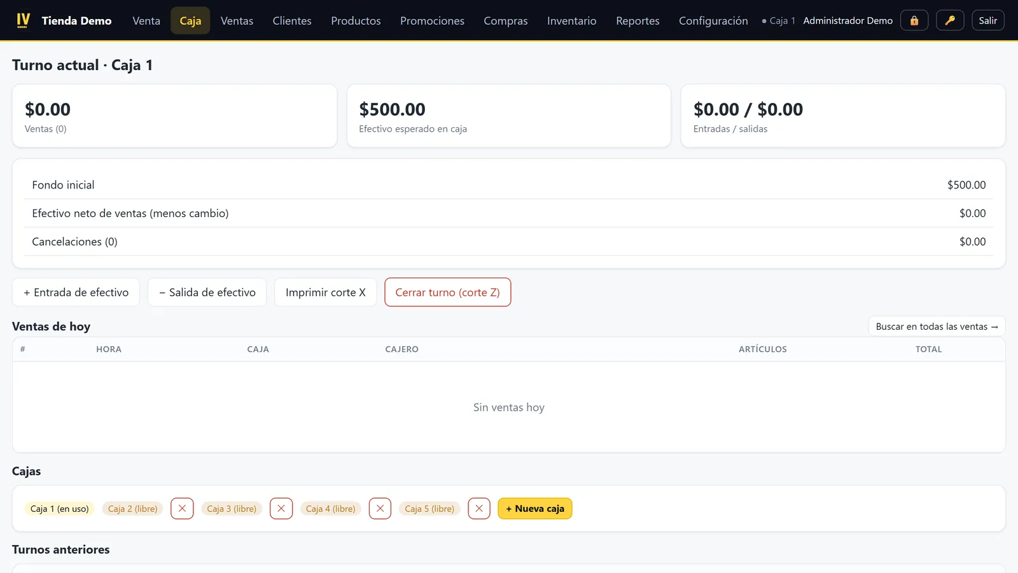Click the CAJERO column header

(x=401, y=349)
